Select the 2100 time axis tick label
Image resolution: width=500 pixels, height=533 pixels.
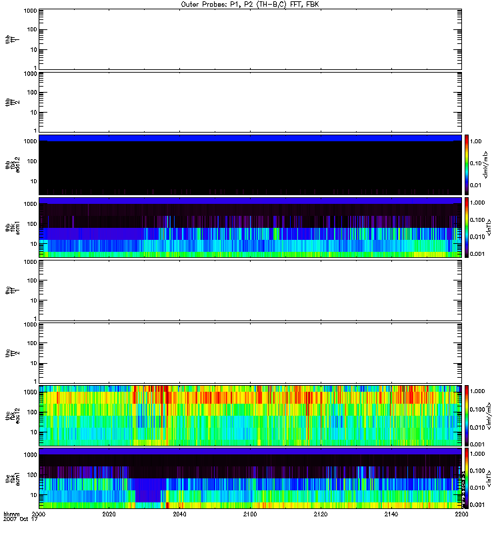click(x=250, y=515)
